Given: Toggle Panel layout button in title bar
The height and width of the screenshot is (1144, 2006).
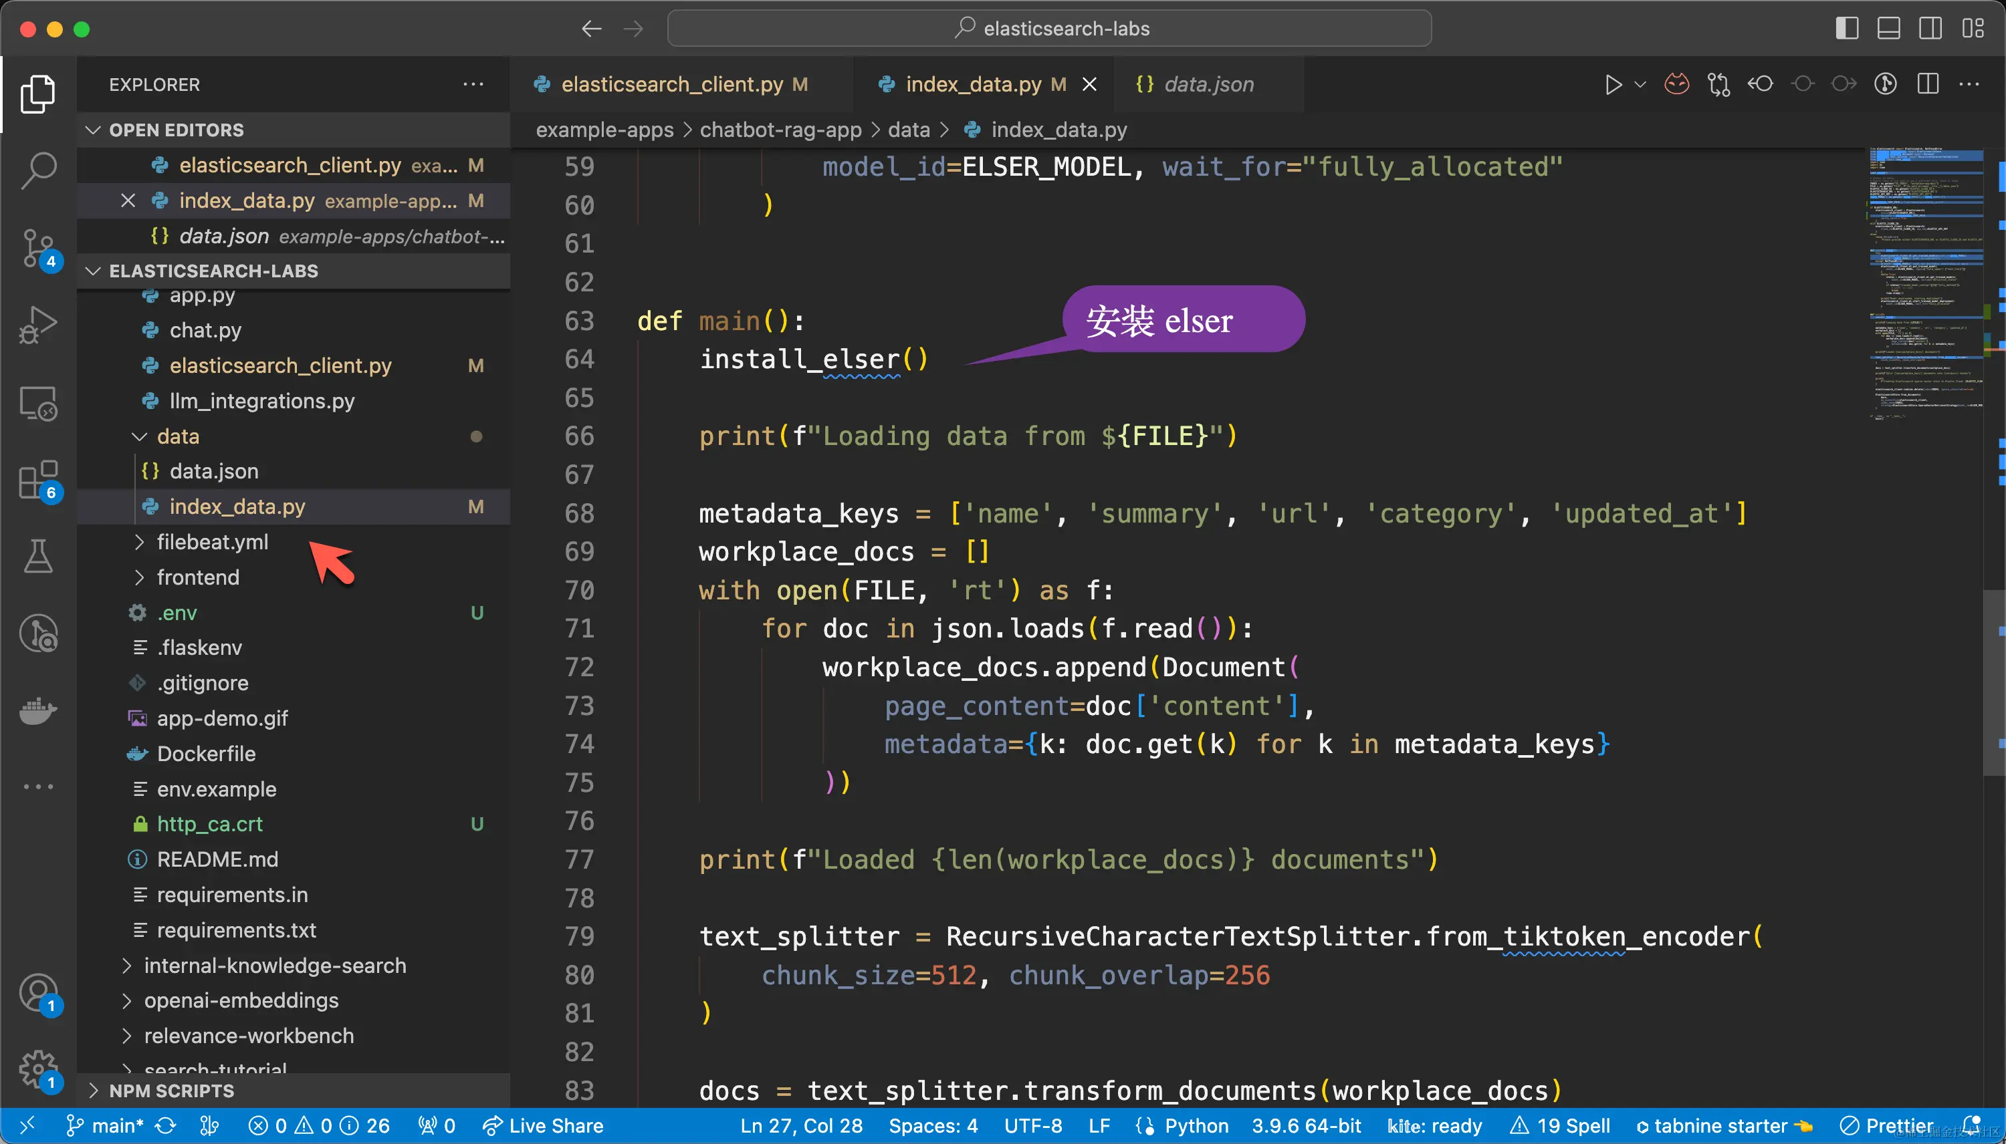Looking at the screenshot, I should coord(1888,28).
